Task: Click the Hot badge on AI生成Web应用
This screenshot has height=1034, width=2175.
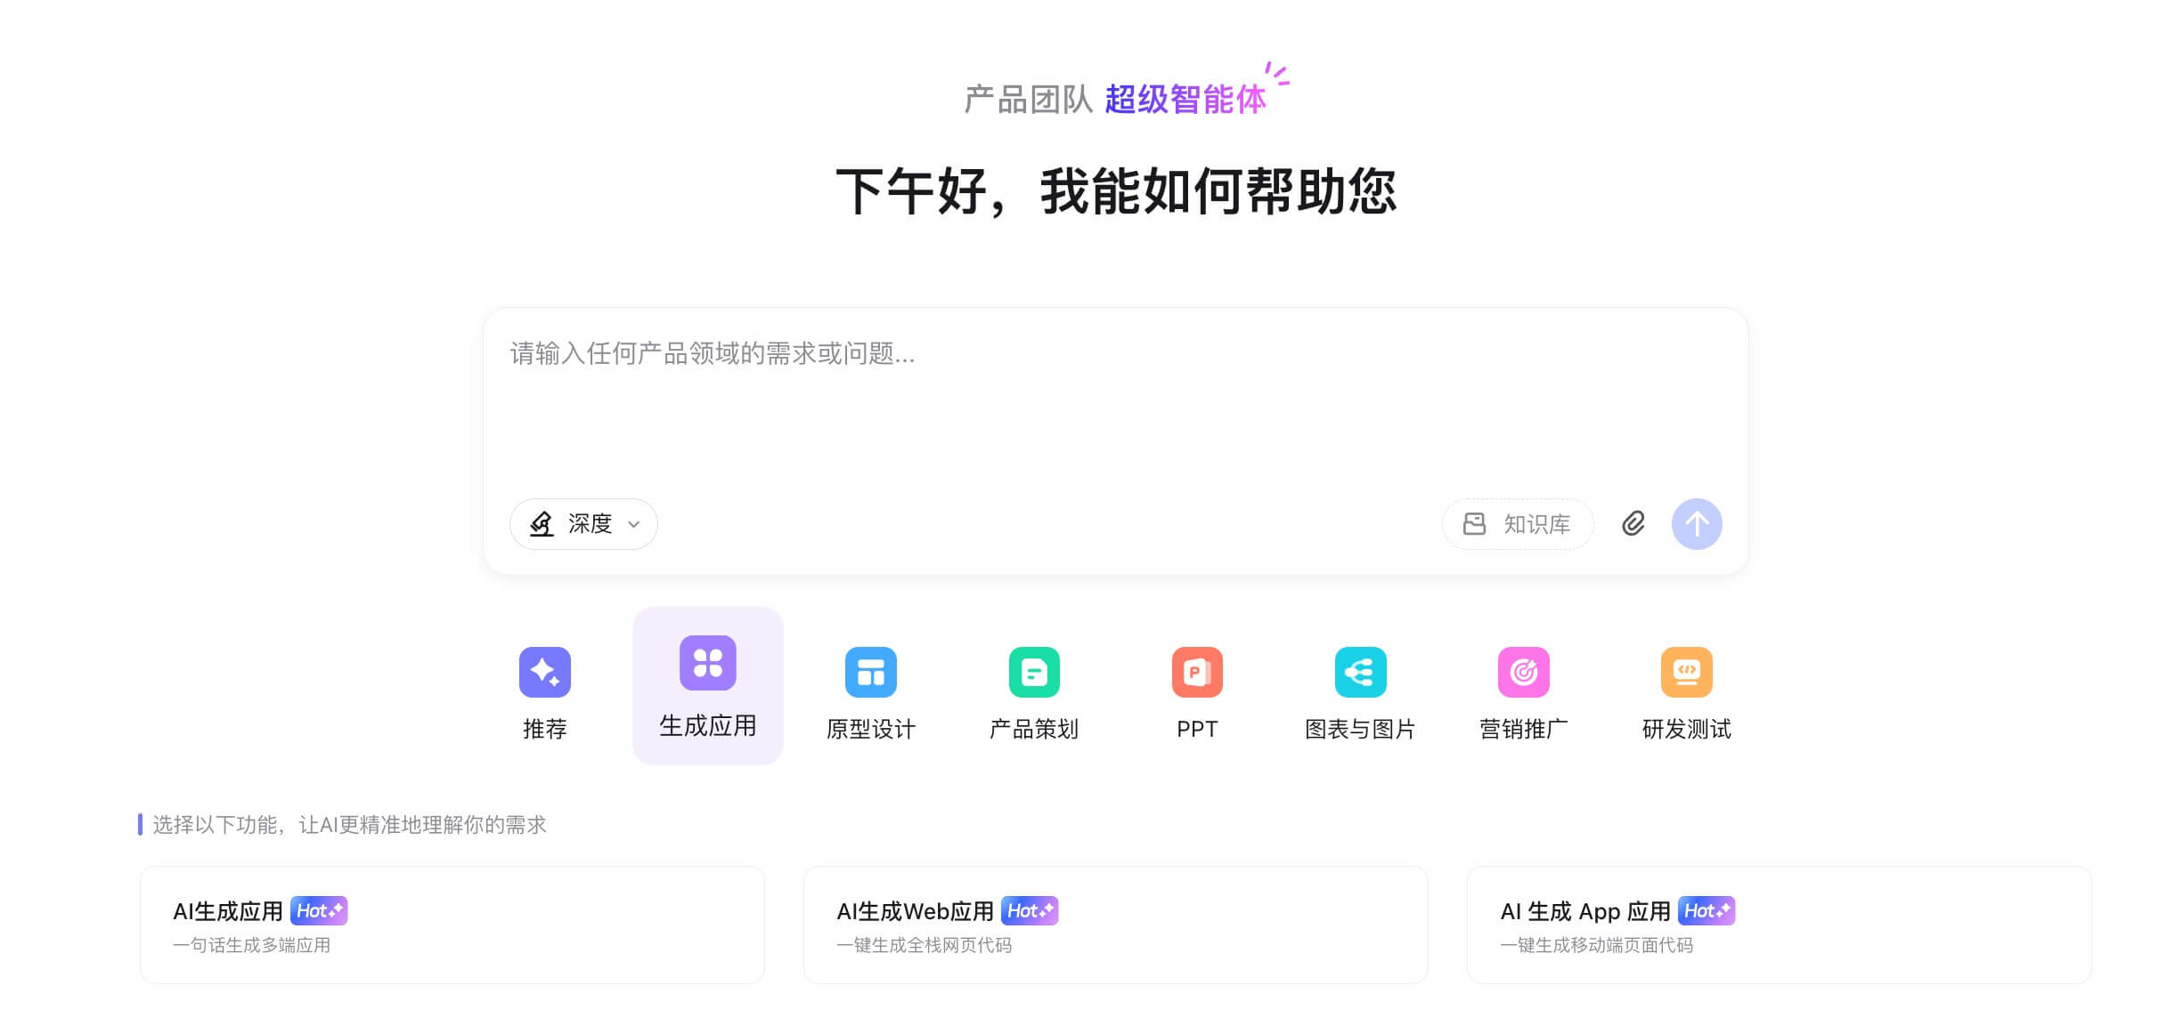Action: [x=1030, y=910]
